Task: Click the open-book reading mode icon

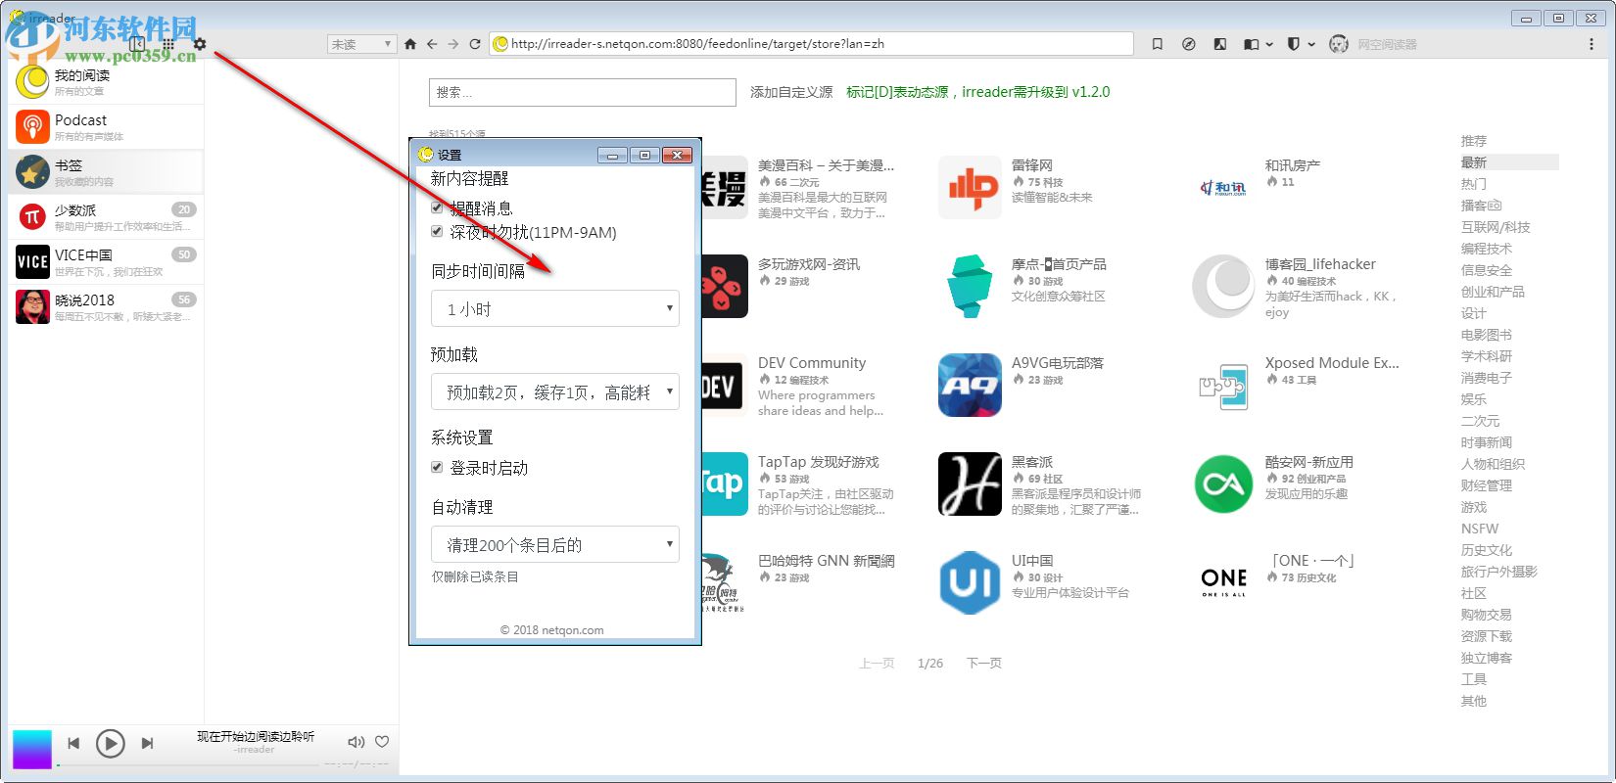Action: [x=1251, y=44]
